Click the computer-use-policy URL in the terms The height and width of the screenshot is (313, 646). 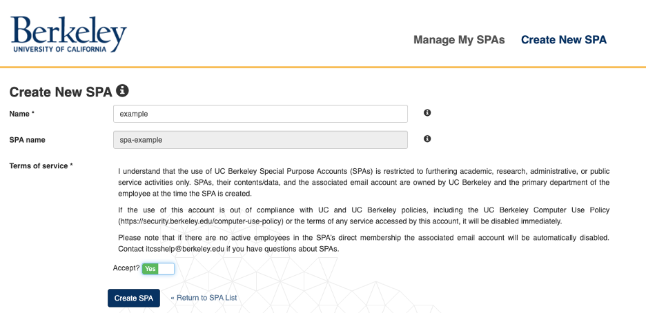coord(202,221)
